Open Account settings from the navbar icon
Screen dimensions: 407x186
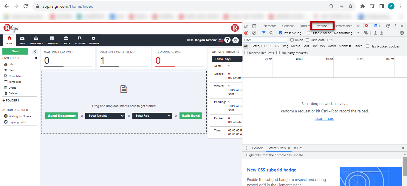point(80,40)
